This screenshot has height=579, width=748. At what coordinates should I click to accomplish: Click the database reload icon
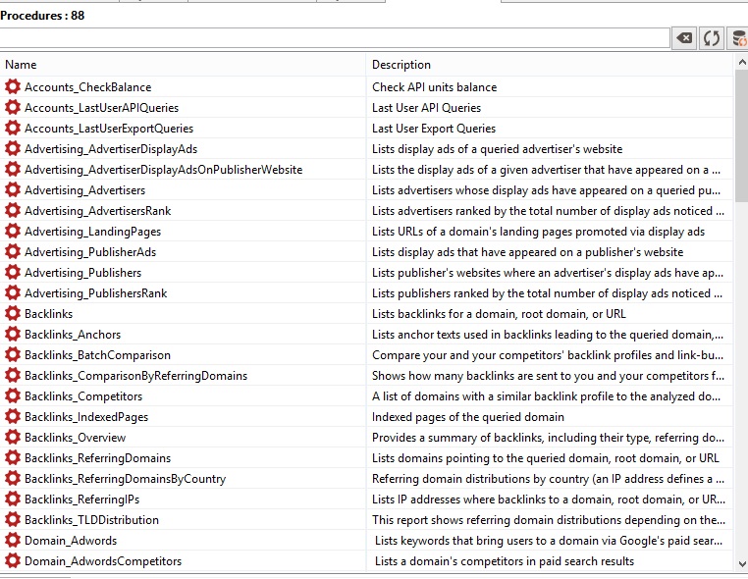tap(737, 38)
